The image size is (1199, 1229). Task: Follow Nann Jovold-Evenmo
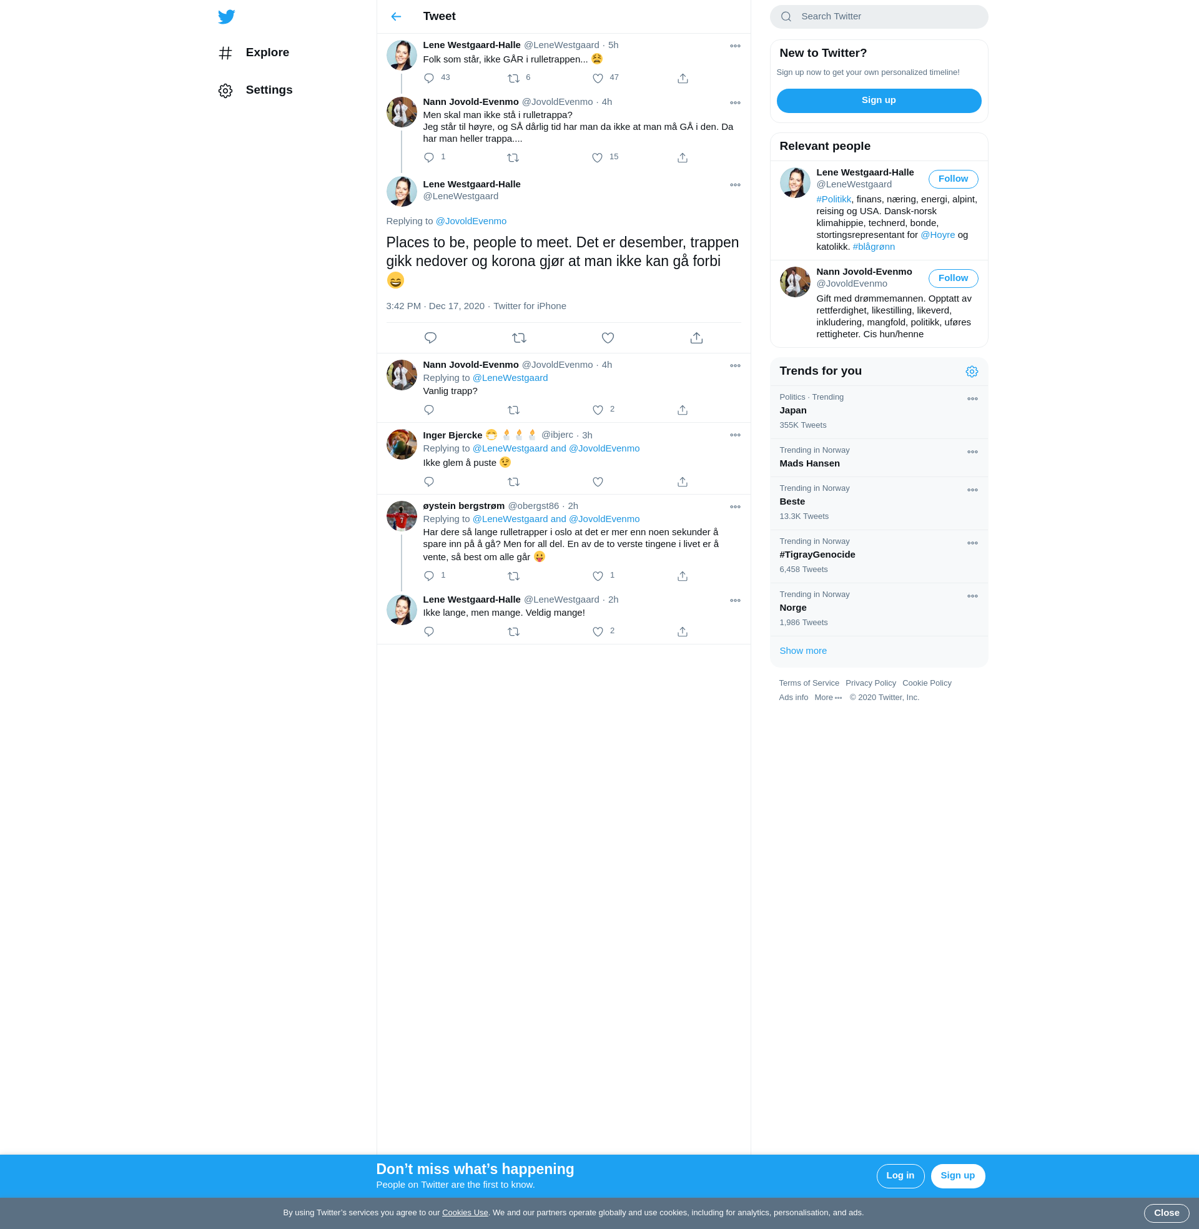click(953, 279)
